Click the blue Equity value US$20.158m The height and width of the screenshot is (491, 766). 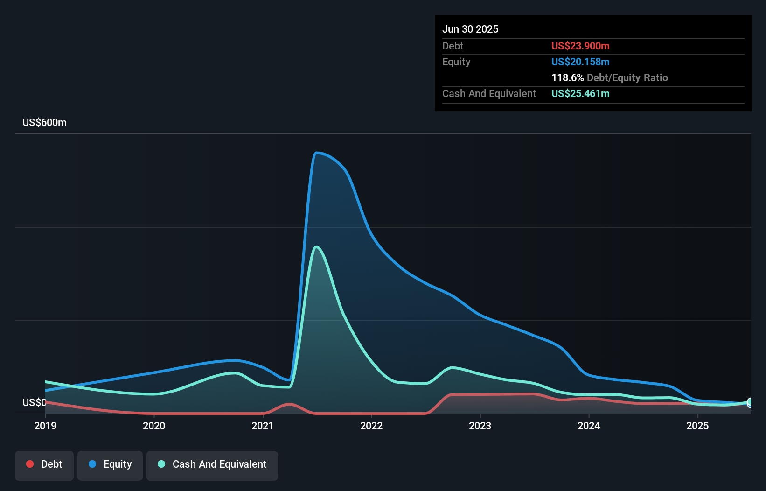click(580, 62)
